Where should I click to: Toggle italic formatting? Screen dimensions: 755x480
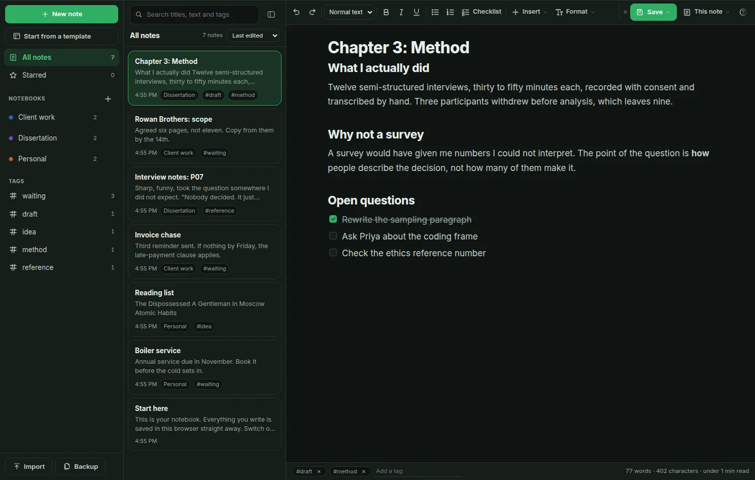tap(401, 12)
